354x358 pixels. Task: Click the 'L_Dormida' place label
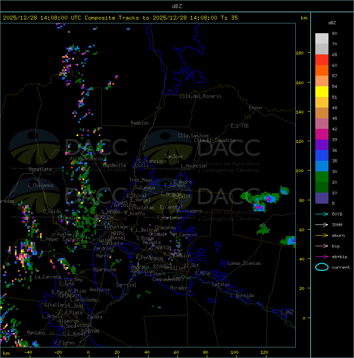(242, 295)
